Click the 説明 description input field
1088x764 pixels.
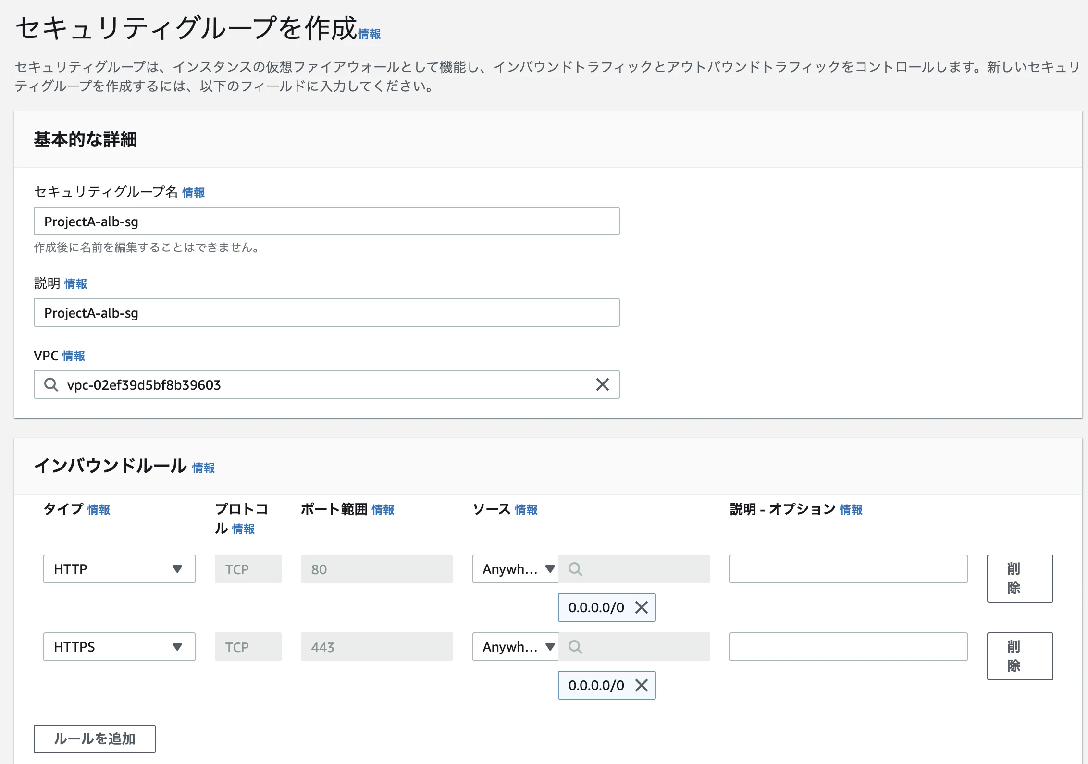point(327,312)
